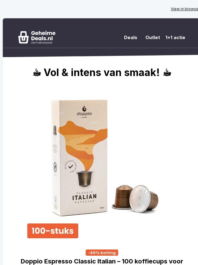The image size is (198, 265).
Task: Click the upright bronze coffee capsule
Action: click(x=122, y=197)
